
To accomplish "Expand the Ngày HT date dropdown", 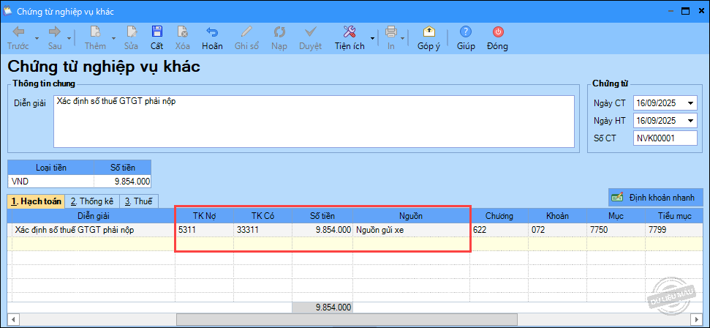I will click(x=691, y=120).
